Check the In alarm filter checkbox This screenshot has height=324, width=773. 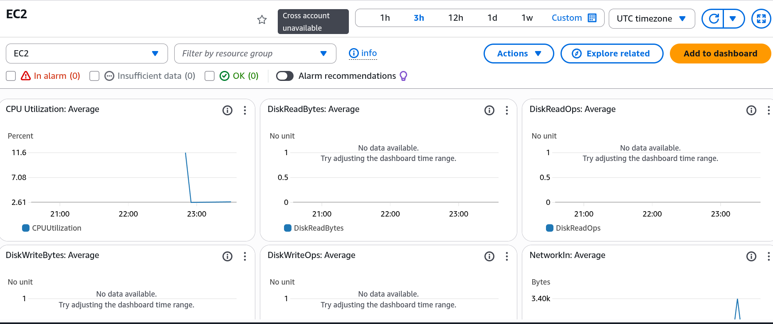coord(11,76)
